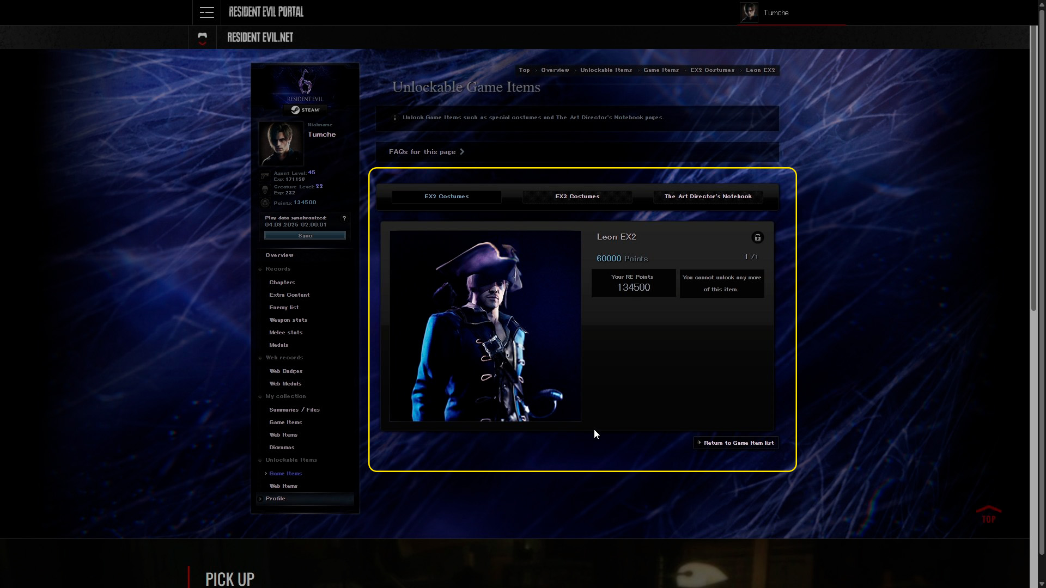Click Return to Game Item list
Viewport: 1046px width, 588px height.
736,443
